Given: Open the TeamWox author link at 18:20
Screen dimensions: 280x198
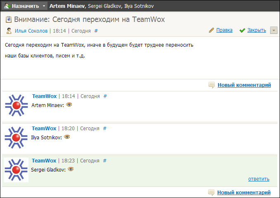Looking at the screenshot, I should [x=44, y=128].
